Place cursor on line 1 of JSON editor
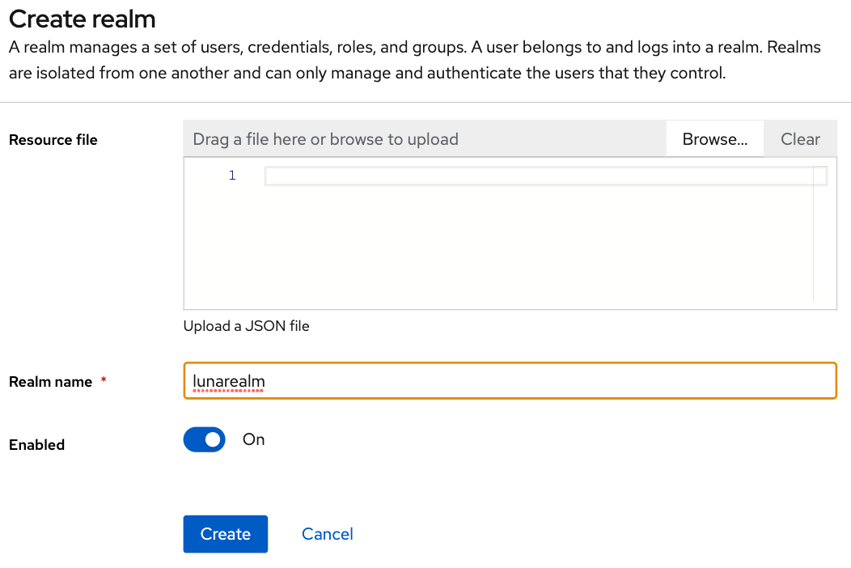Viewport: 851px width, 568px height. [x=545, y=176]
